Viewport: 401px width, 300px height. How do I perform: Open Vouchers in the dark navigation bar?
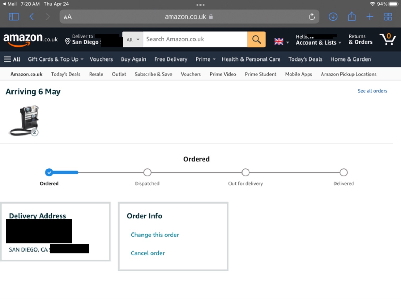101,59
